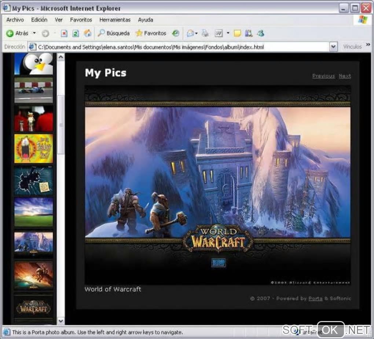Open the Favoritos star panel

tap(151, 33)
